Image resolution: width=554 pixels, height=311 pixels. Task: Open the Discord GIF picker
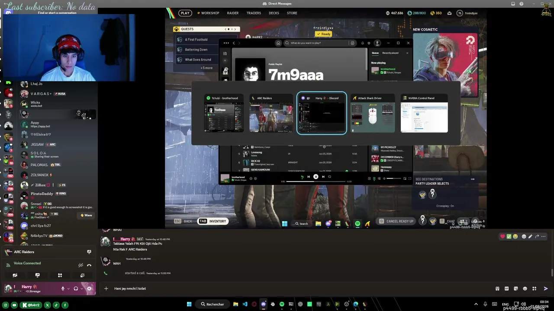click(506, 289)
